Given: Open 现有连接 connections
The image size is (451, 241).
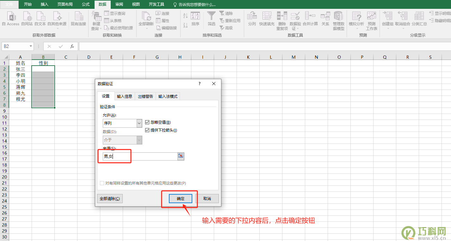Looking at the screenshot, I should pos(78,18).
